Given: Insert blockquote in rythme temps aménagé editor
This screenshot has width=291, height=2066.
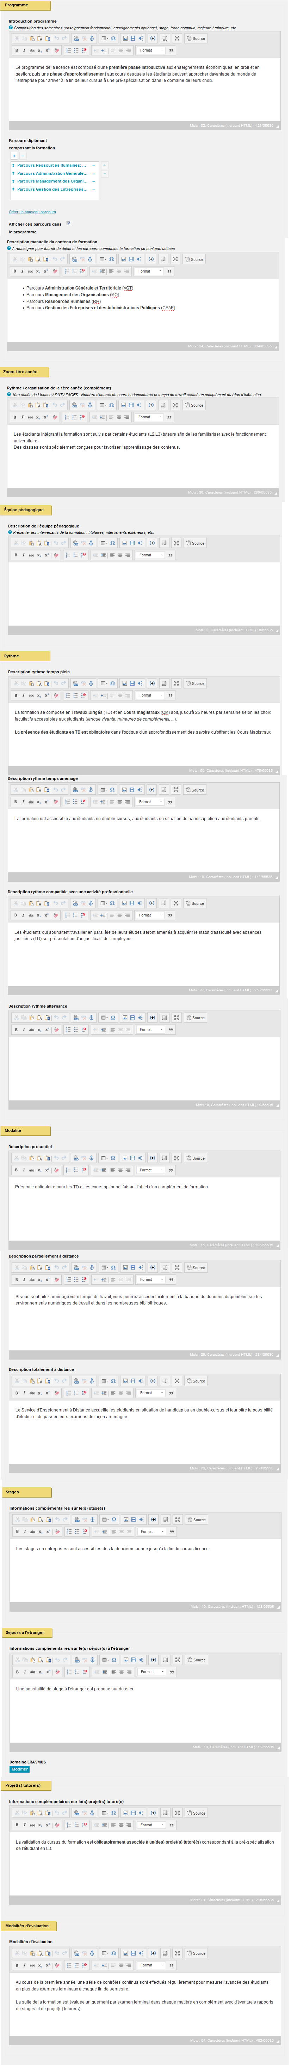Looking at the screenshot, I should pos(170,802).
